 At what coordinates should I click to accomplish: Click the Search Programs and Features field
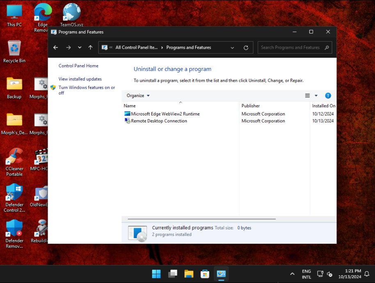pos(290,48)
